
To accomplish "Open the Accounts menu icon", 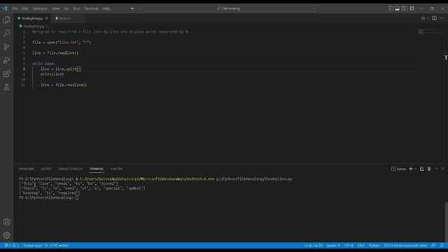I will [x=6, y=222].
